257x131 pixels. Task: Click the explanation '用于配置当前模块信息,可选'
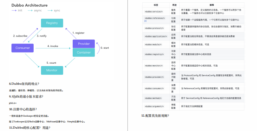coord(195,45)
